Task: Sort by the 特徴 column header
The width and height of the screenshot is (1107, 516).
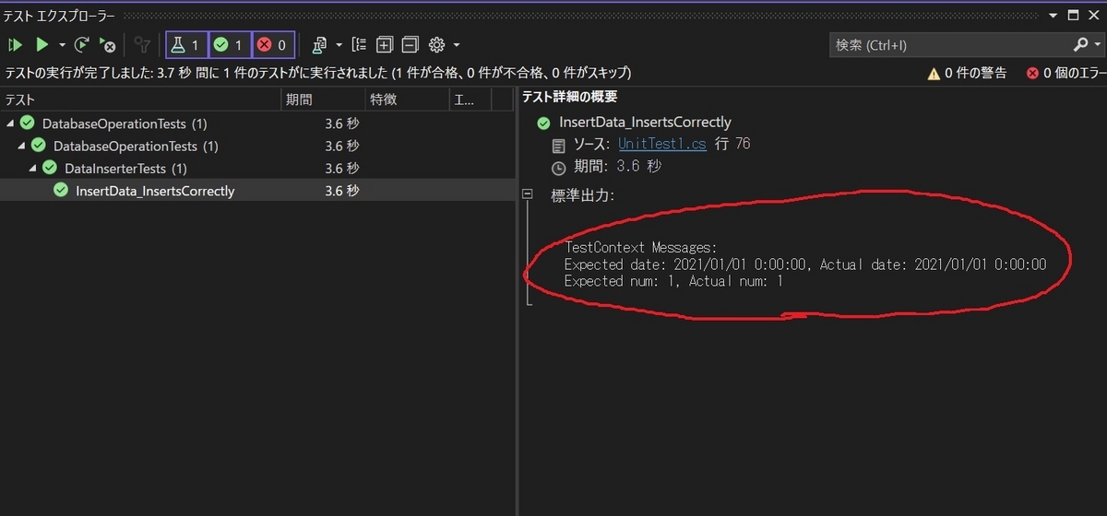Action: click(406, 100)
